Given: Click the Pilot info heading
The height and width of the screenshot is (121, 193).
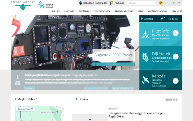Looking at the screenshot, I should pyautogui.click(x=161, y=31).
